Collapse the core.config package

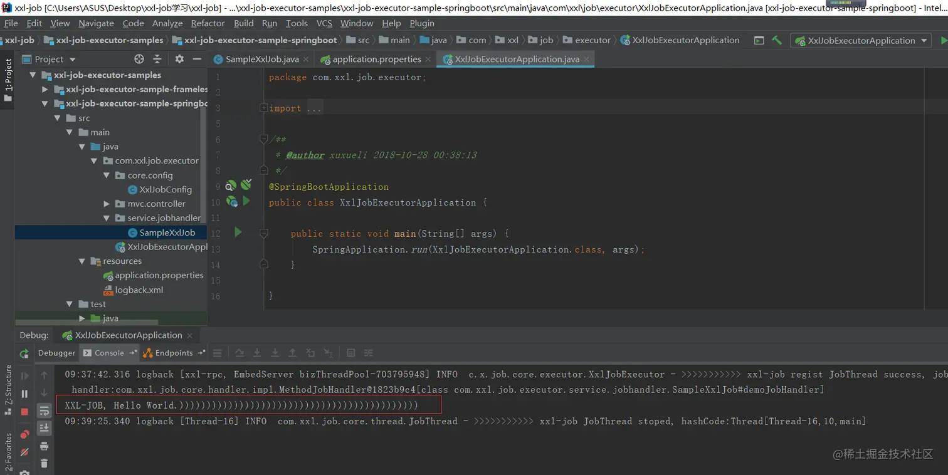tap(106, 175)
